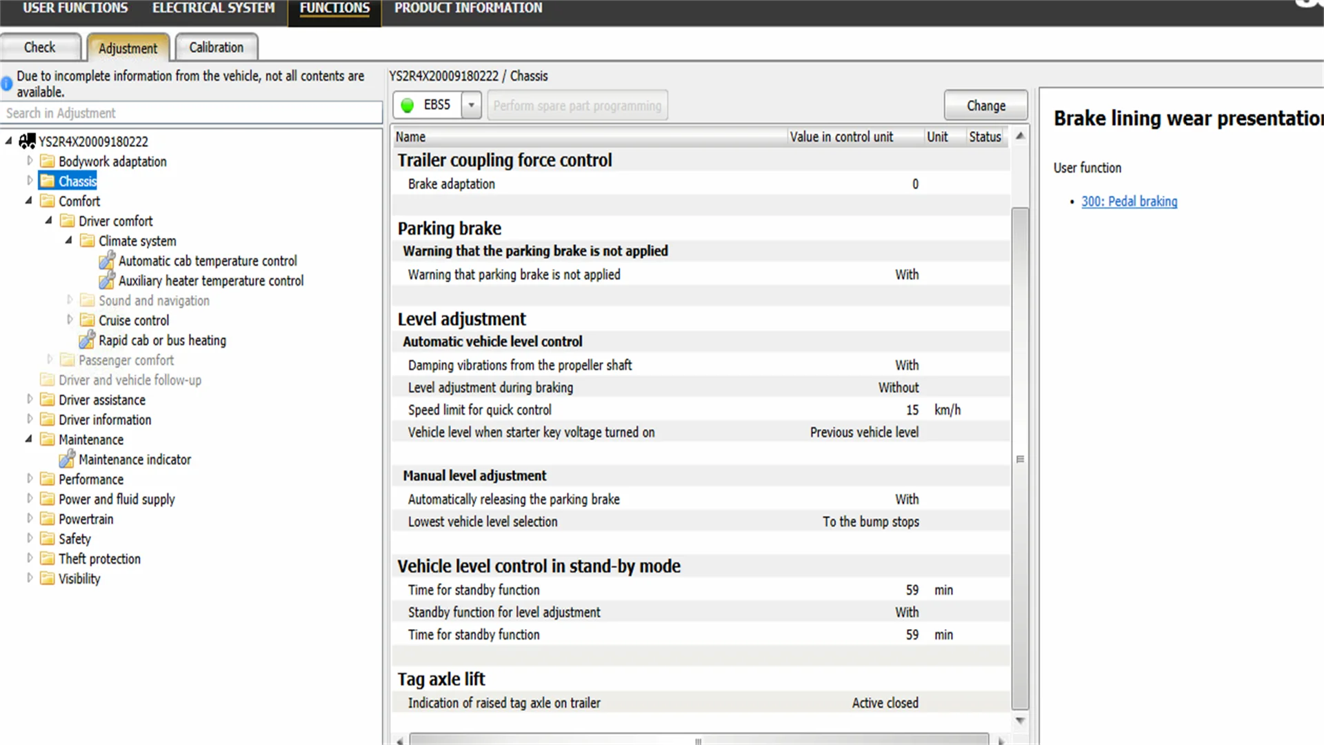This screenshot has height=745, width=1324.
Task: Click Perform spare part programming button
Action: click(577, 106)
